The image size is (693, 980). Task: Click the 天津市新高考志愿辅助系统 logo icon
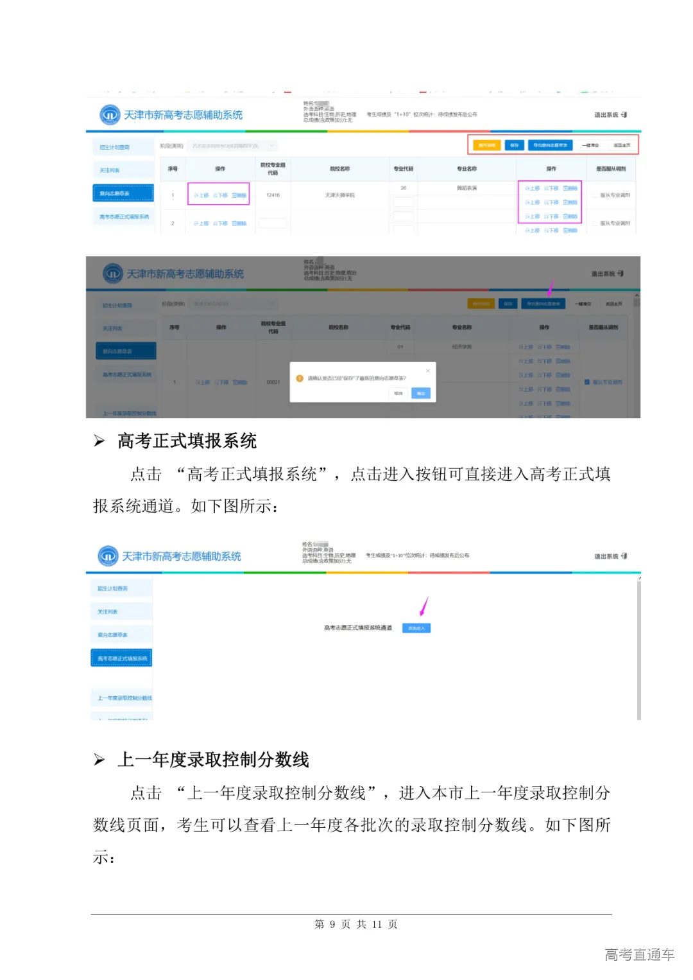[x=109, y=113]
